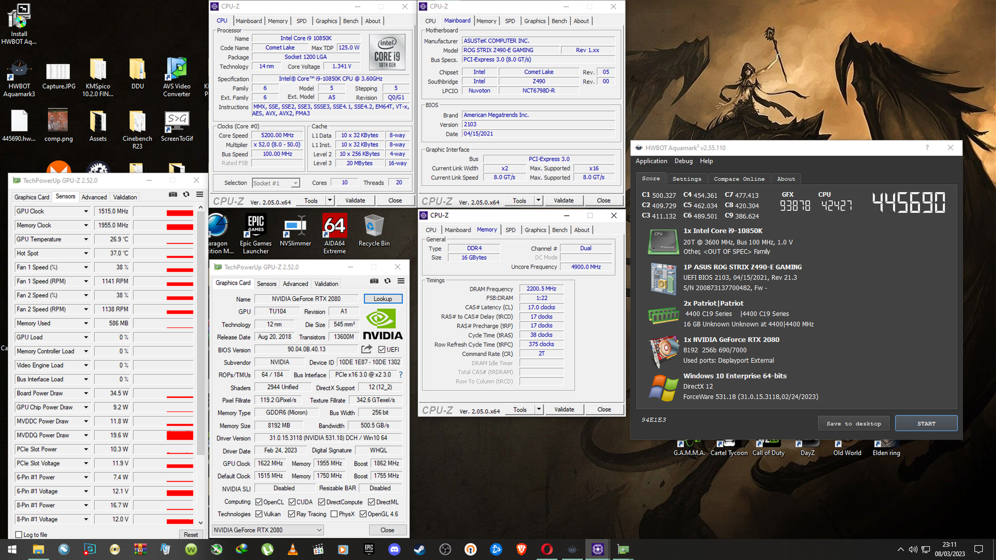Viewport: 996px width, 560px height.
Task: Launch NVSlimmer desktop shortcut
Action: point(295,230)
